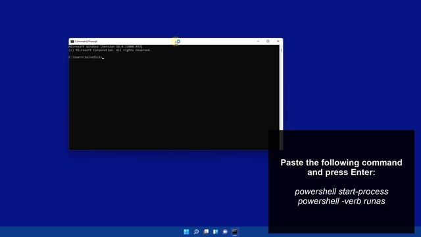Click the Microsoft Windows version line
The width and height of the screenshot is (421, 237).
click(105, 47)
